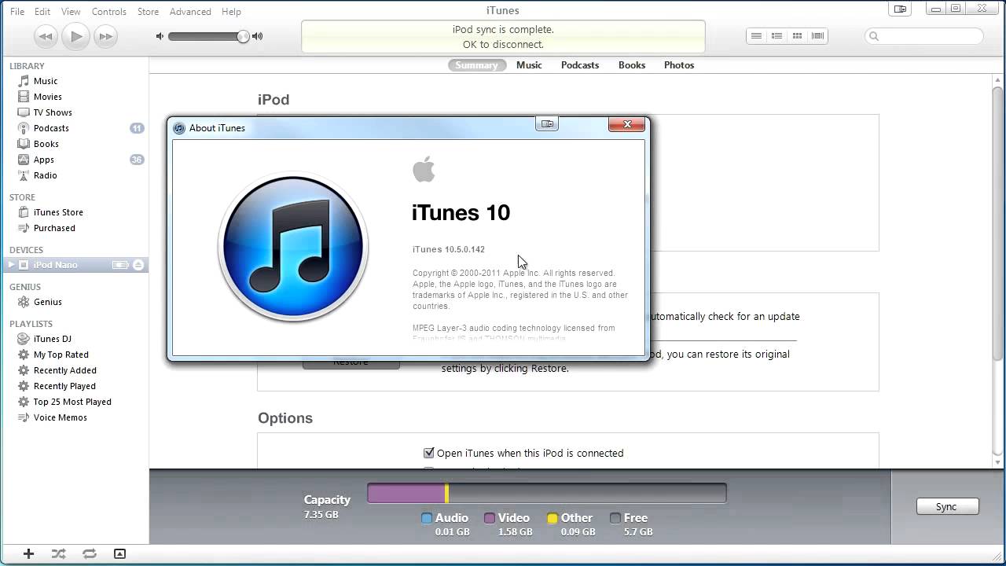Viewport: 1006px width, 566px height.
Task: Click the Free capacity legend swatch
Action: click(x=615, y=518)
